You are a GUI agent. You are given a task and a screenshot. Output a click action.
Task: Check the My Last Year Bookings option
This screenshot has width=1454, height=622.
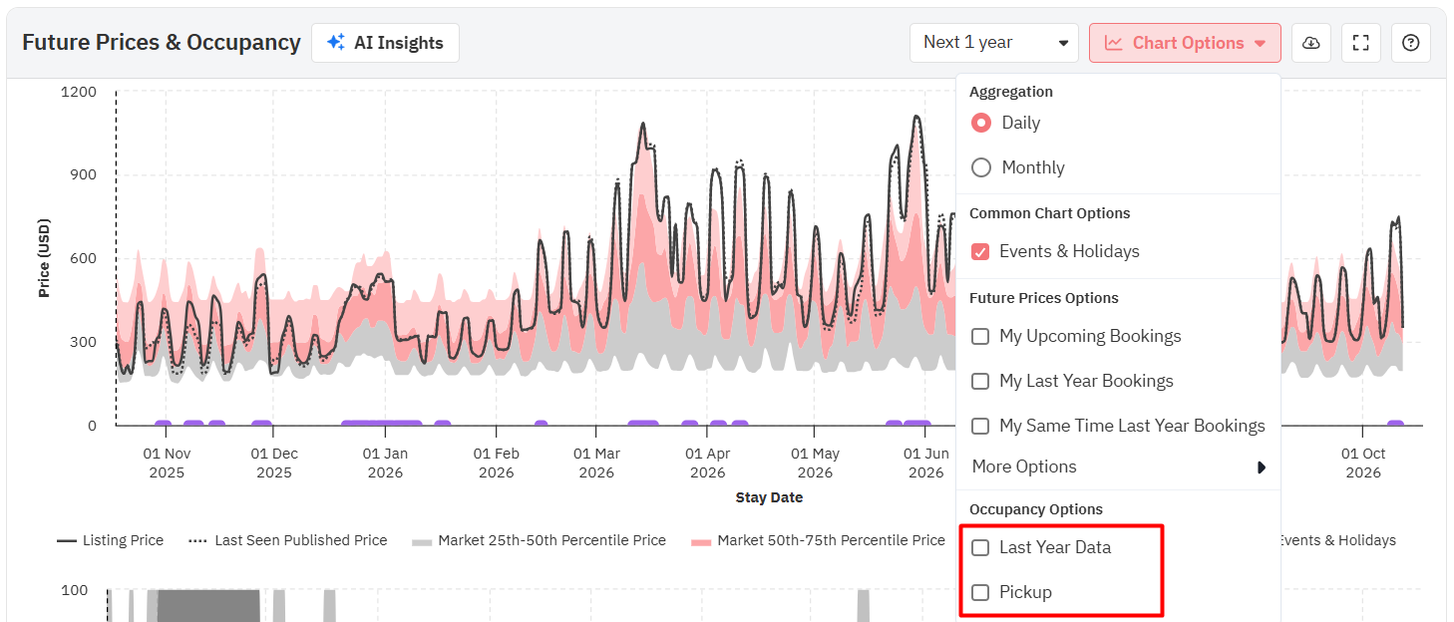point(980,381)
